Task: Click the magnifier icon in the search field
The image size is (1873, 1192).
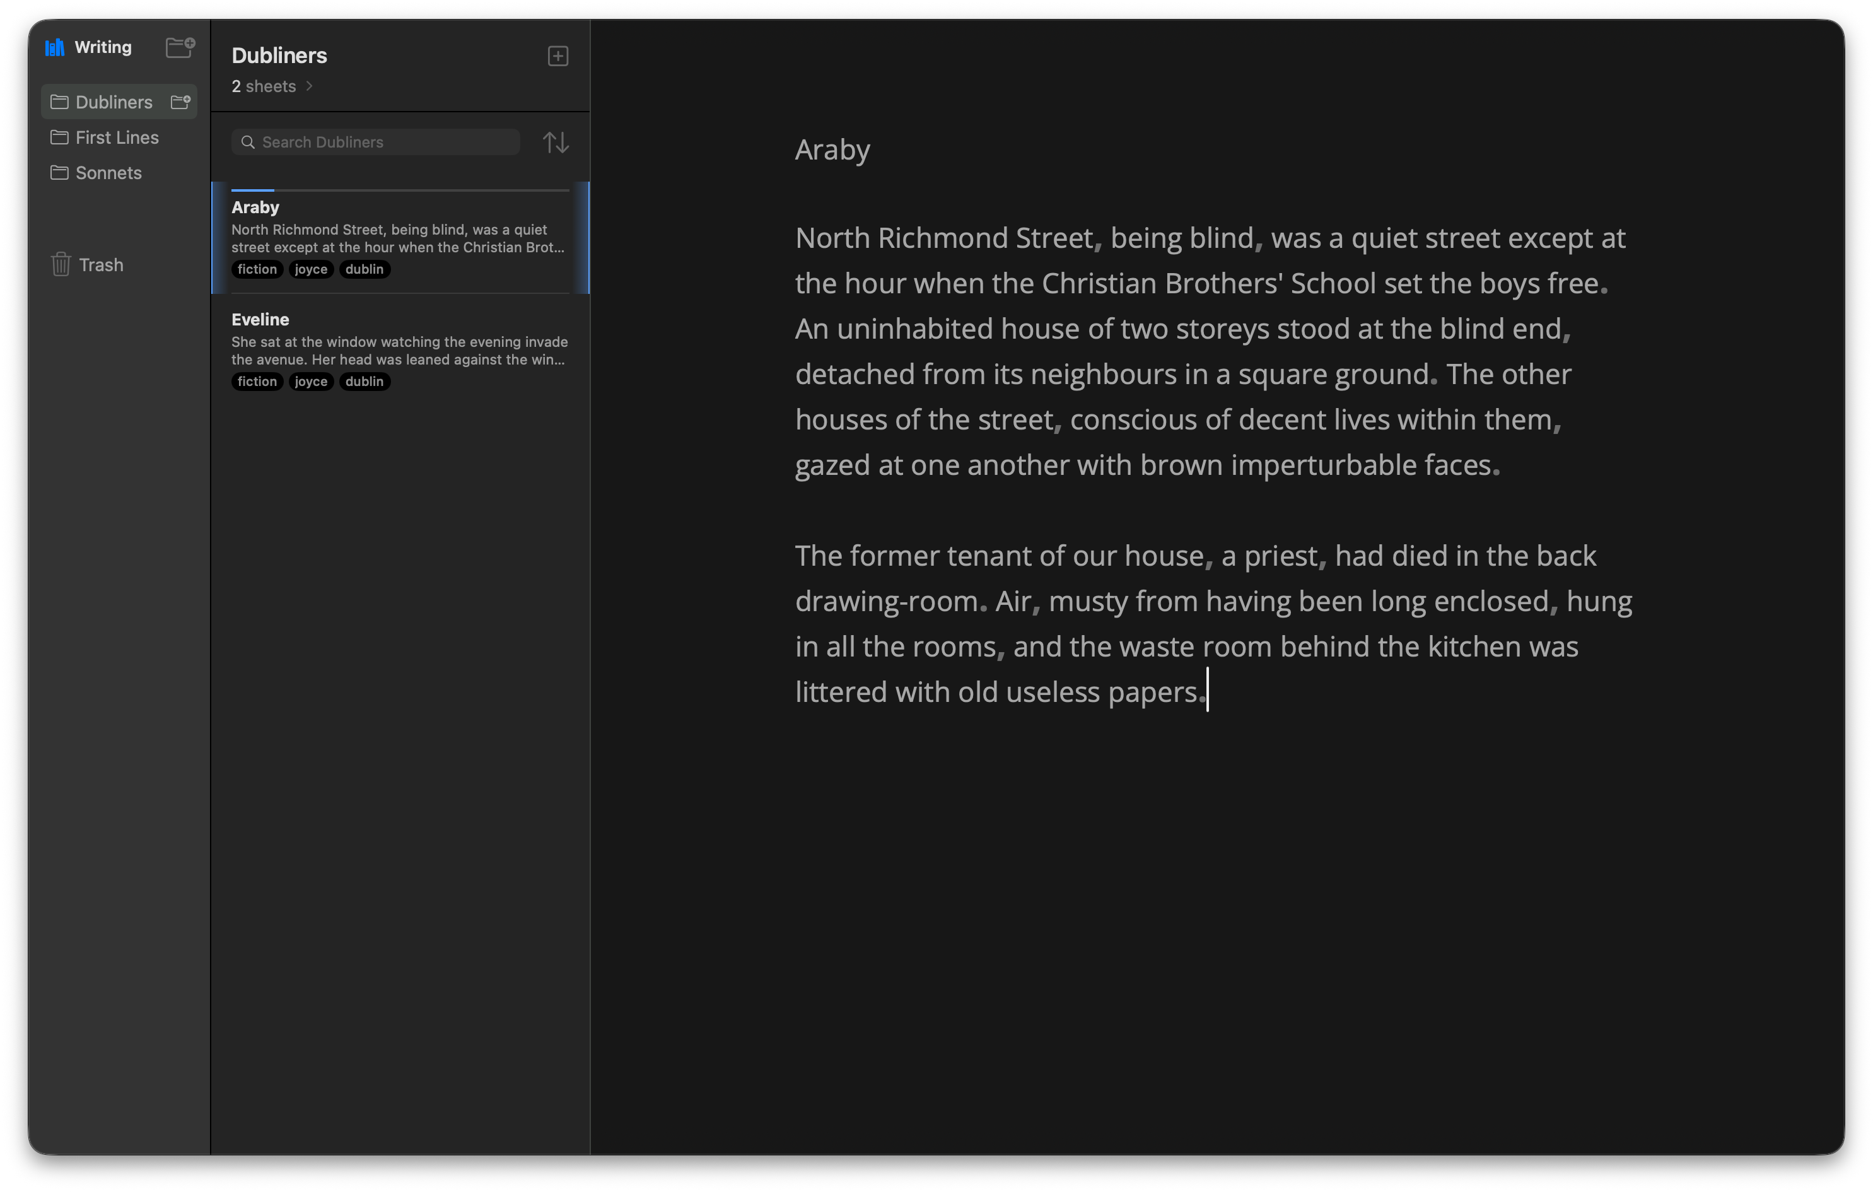Action: click(248, 143)
